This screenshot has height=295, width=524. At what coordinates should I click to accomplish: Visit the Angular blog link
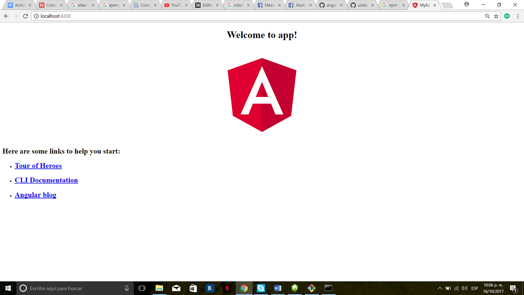click(35, 195)
